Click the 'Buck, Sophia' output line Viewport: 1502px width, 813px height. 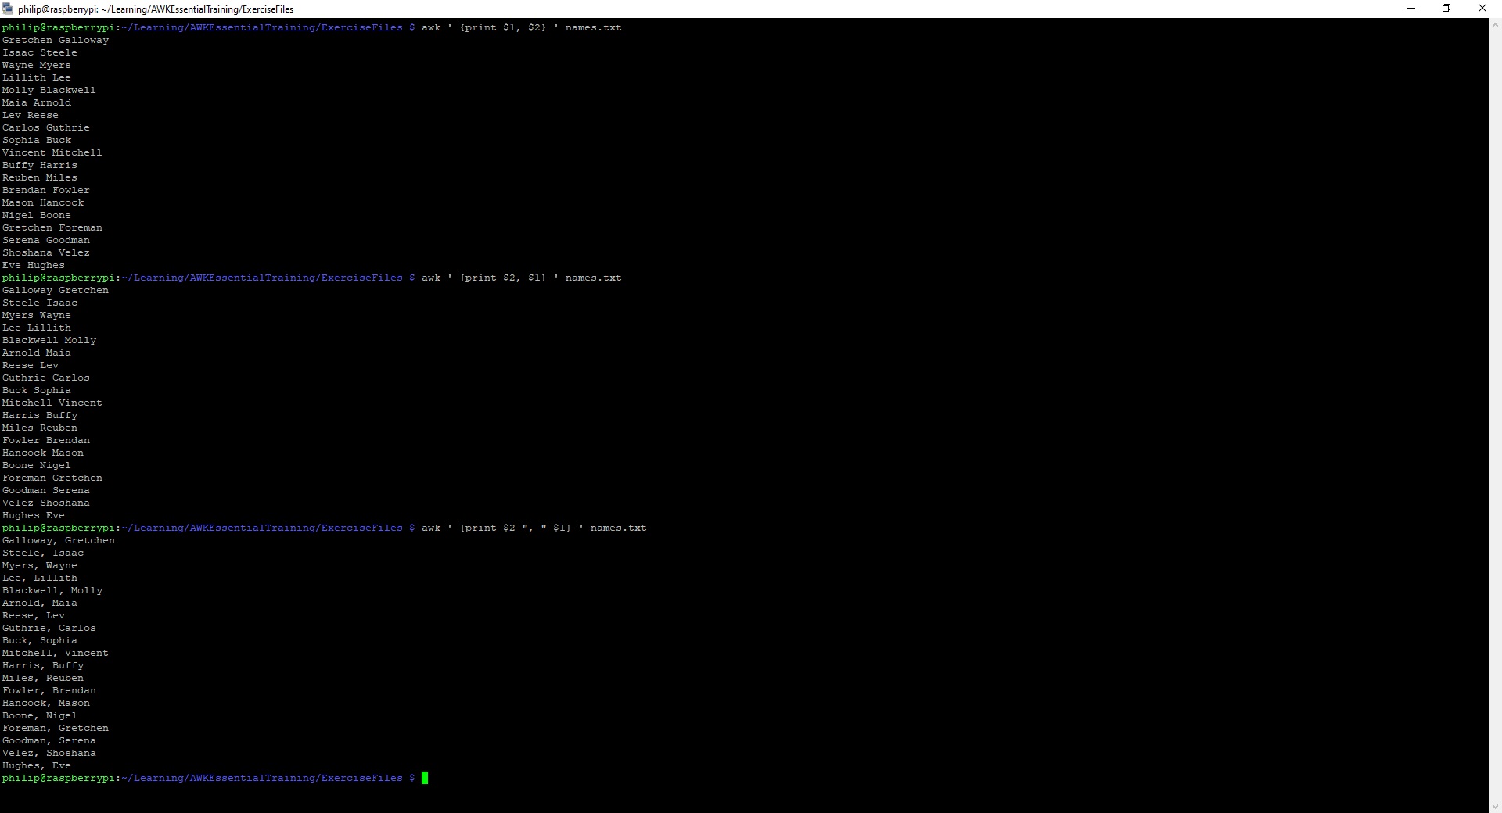[x=40, y=640]
